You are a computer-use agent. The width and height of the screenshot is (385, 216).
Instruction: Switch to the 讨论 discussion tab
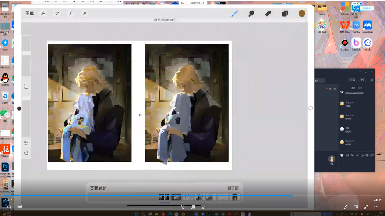tap(353, 88)
